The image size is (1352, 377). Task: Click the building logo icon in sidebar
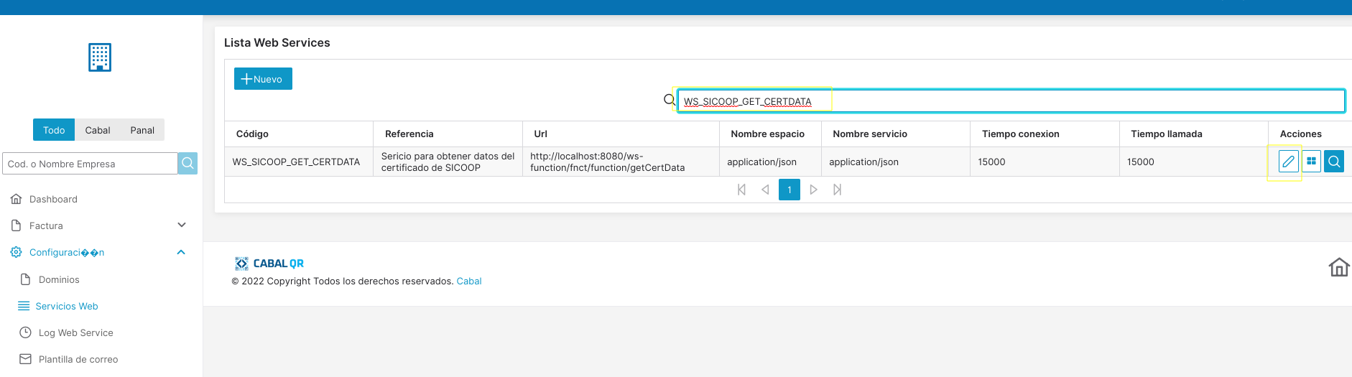coord(100,57)
